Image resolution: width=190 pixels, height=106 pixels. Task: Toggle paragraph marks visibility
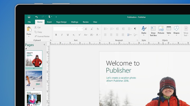(135, 29)
